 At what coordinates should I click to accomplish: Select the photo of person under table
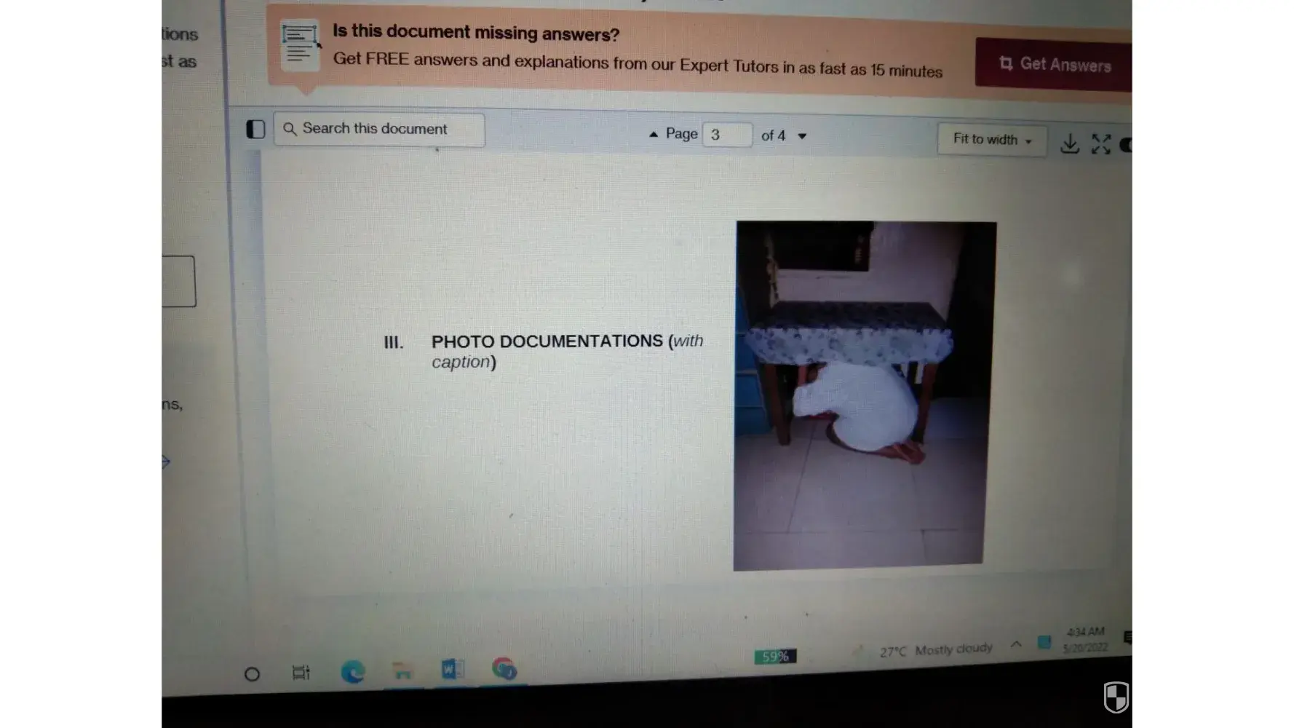click(x=865, y=395)
